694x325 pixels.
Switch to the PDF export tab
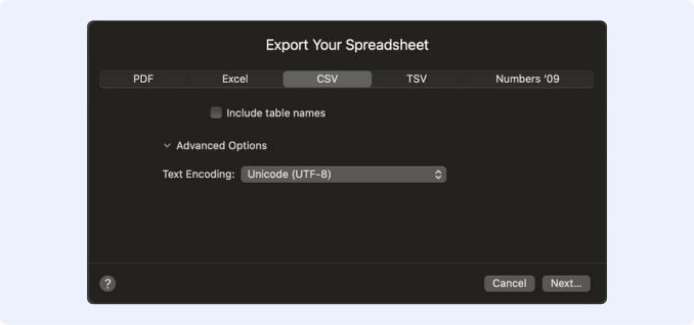[143, 79]
